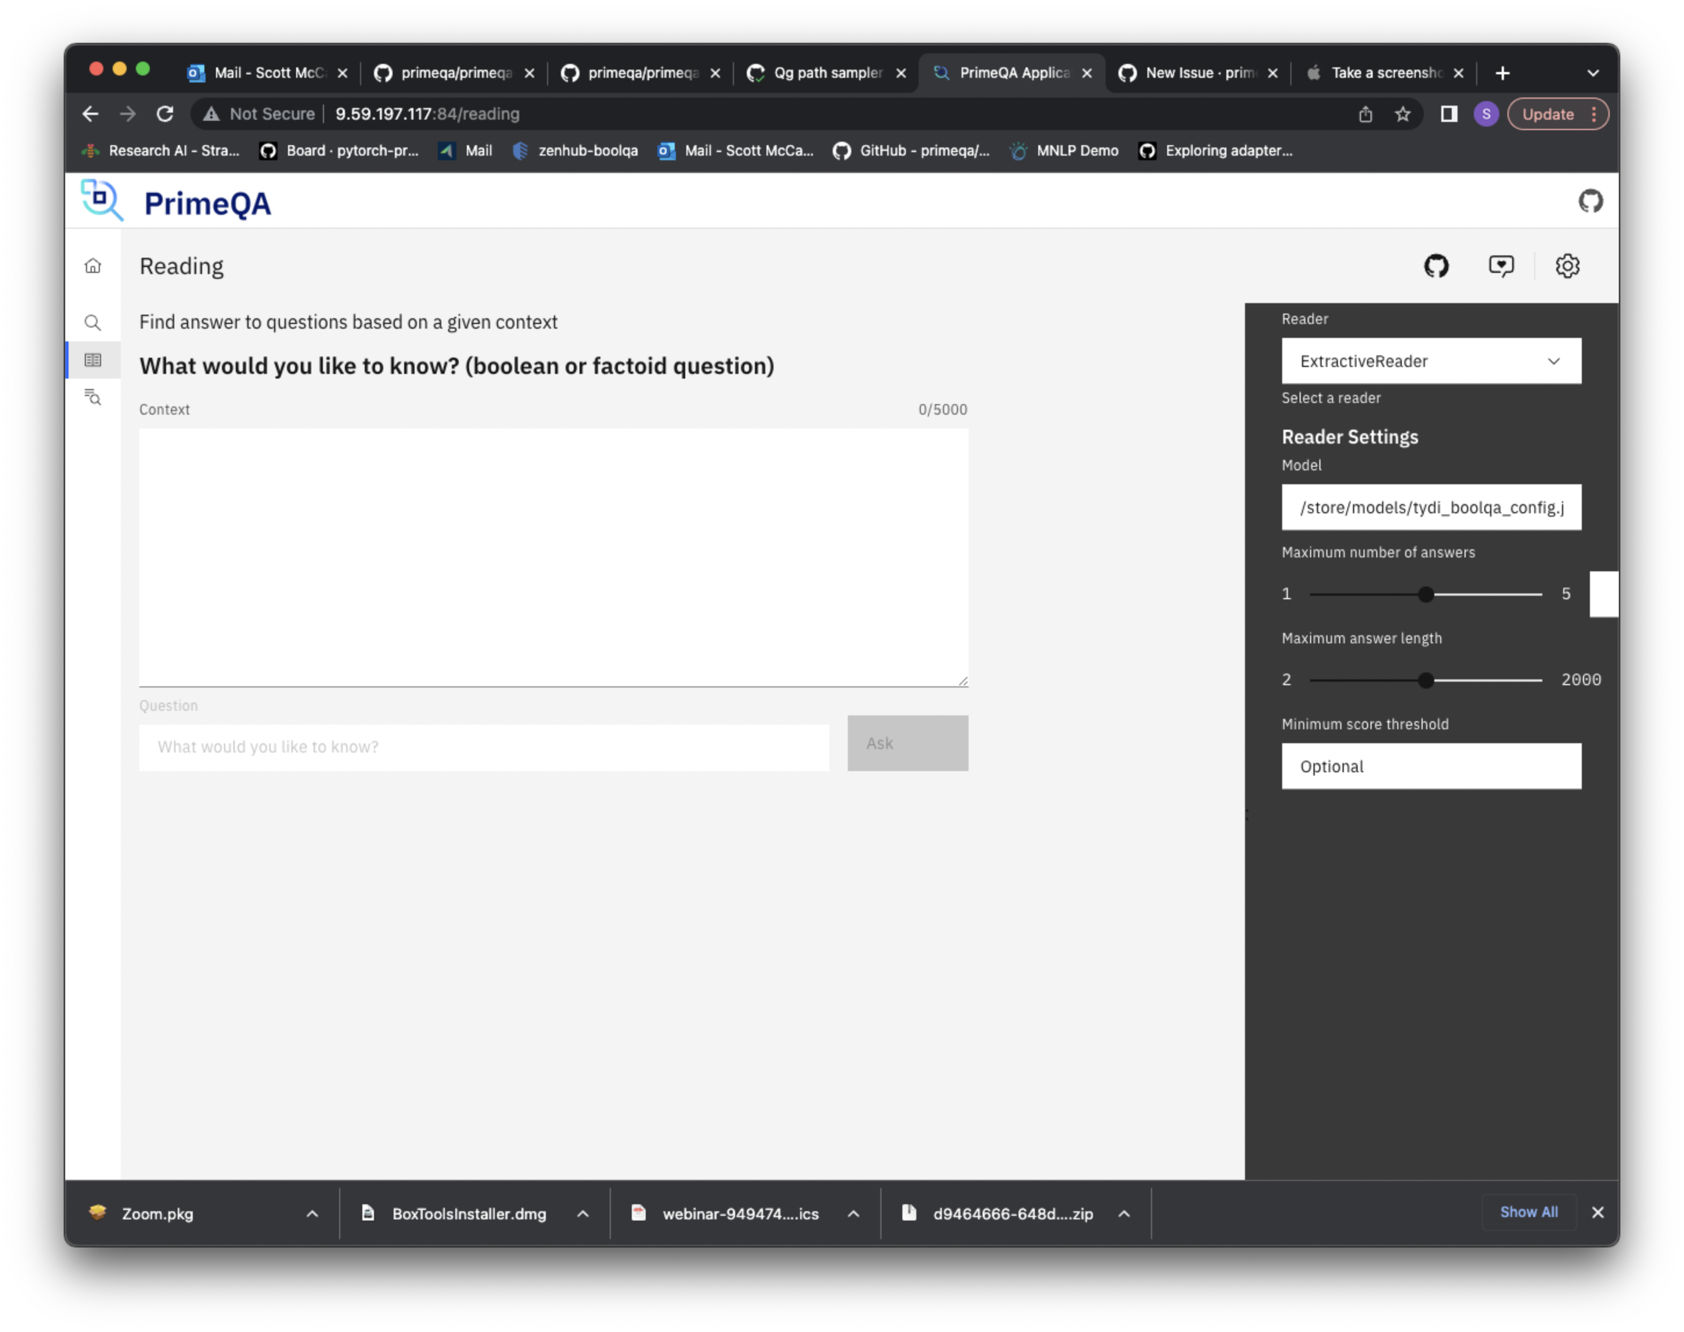
Task: Click into the Context text area
Action: [553, 557]
